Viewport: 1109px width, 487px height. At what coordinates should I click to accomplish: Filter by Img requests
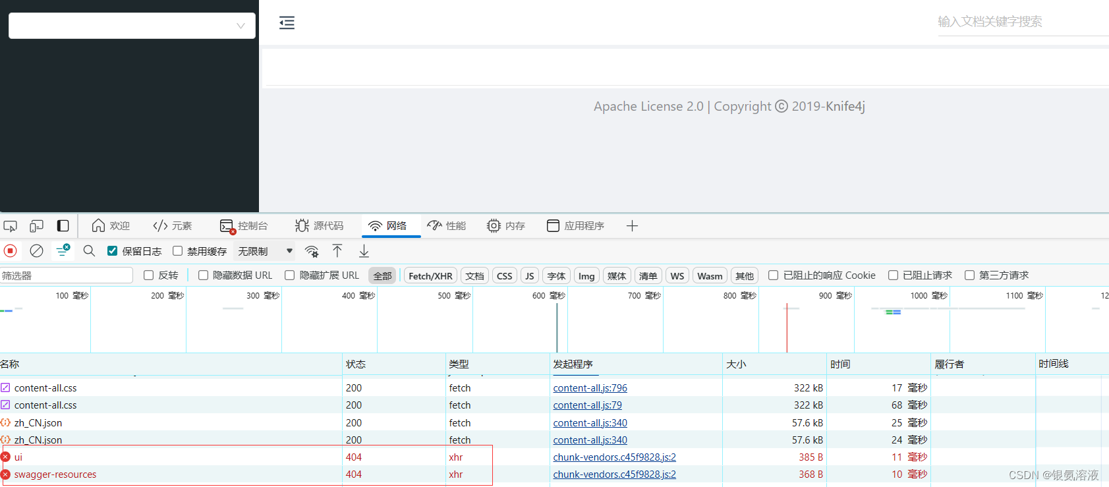(586, 276)
